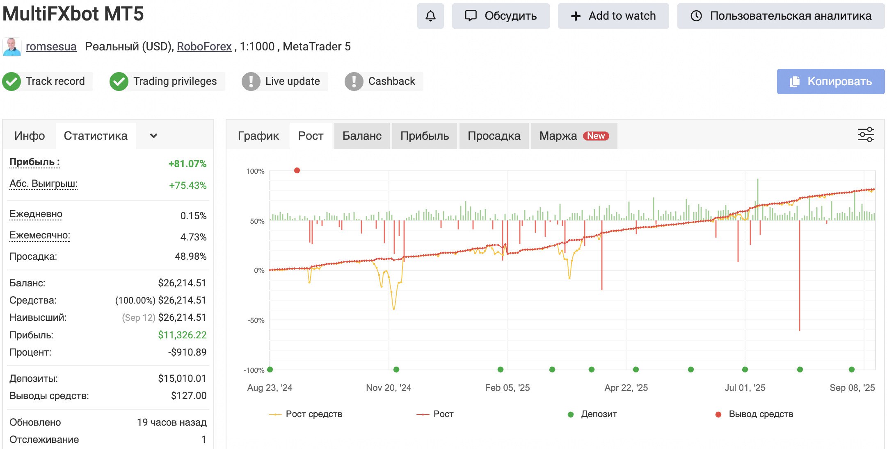This screenshot has height=449, width=887.
Task: Click the Cashback exclamation icon
Action: coord(354,82)
